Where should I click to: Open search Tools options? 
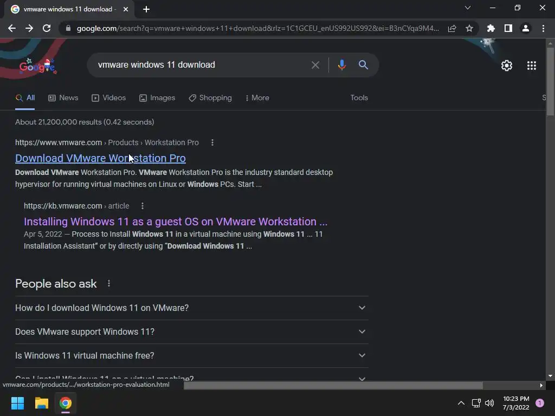[x=359, y=98]
